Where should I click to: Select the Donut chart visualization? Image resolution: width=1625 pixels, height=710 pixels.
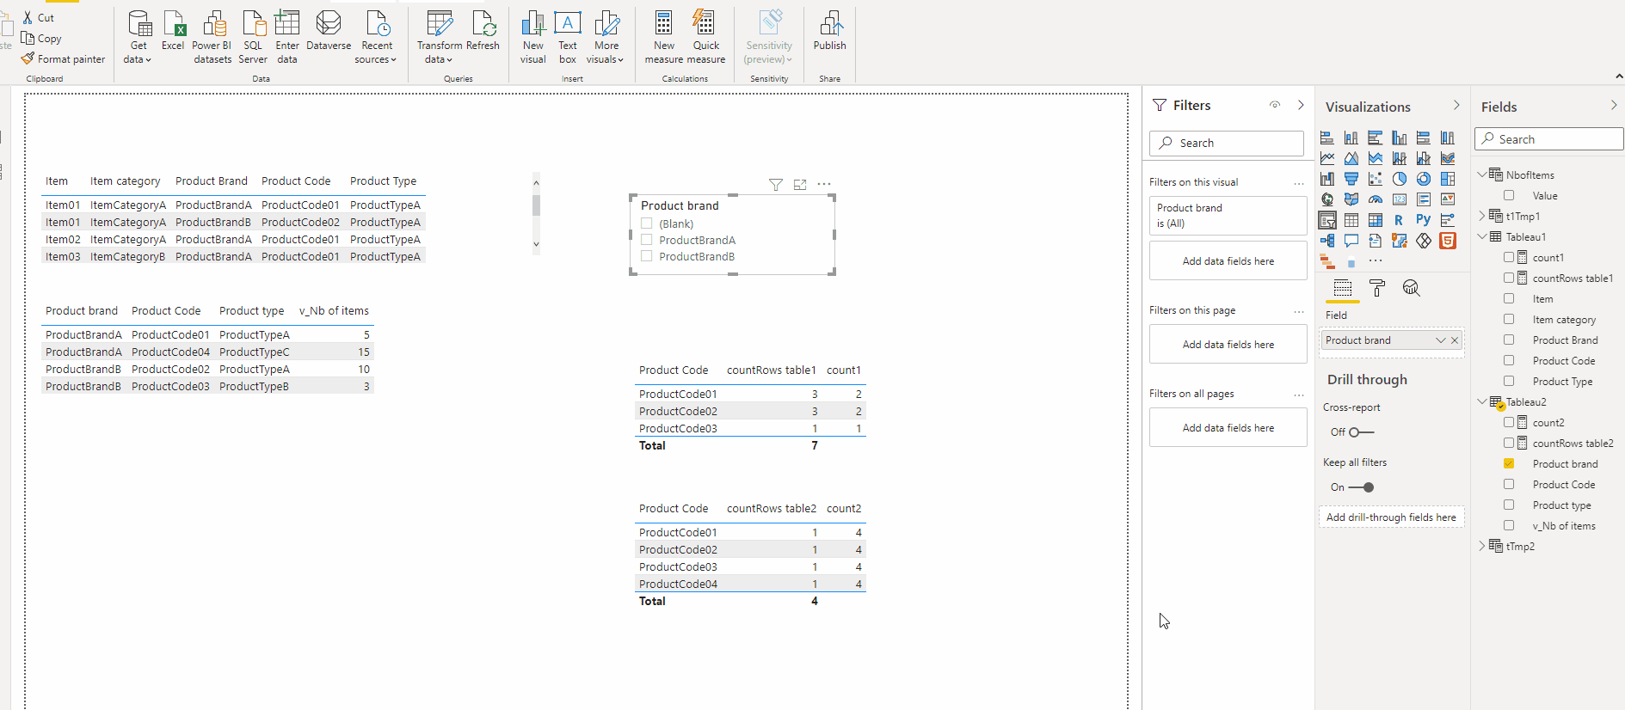point(1424,179)
